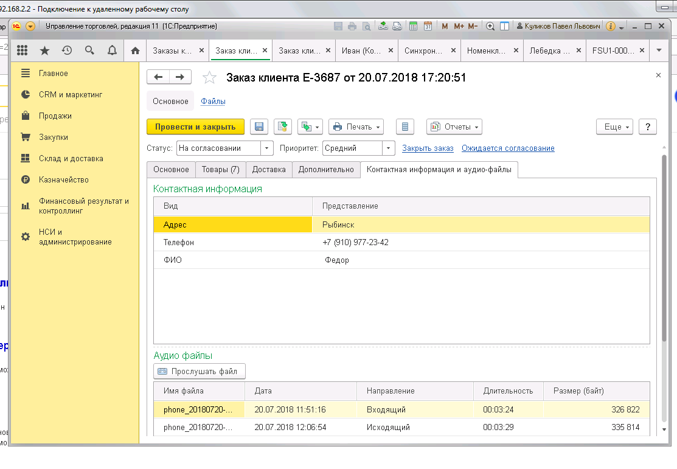This screenshot has height=469, width=677.
Task: Open the Отчеты dropdown menu
Action: pos(454,127)
